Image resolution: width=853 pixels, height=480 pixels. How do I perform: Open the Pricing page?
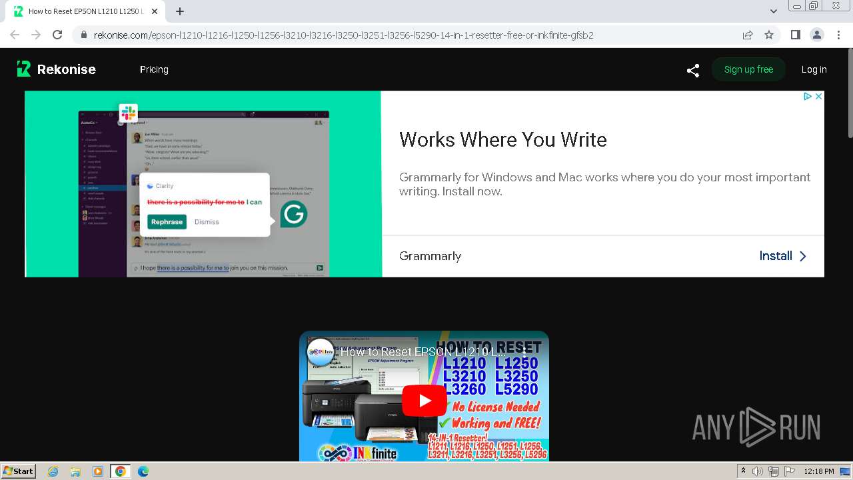154,69
